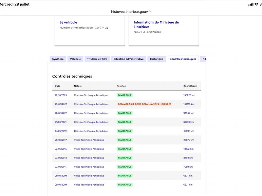
Task: Click the FAVORABLE badge for 21/06/2021
Action: click(125, 122)
